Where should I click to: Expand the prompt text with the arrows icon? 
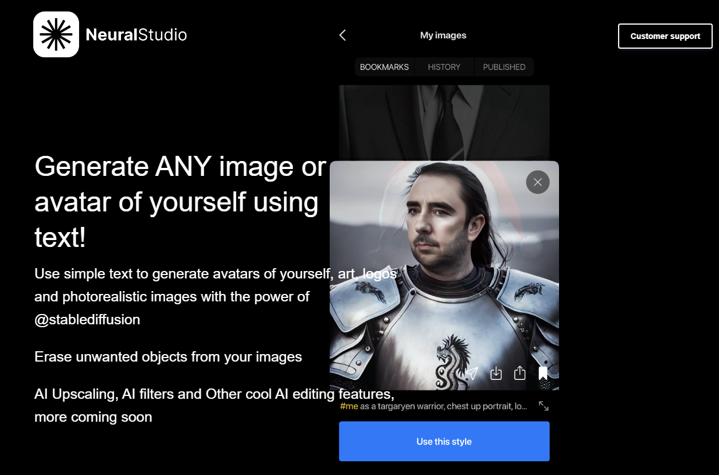click(x=544, y=406)
